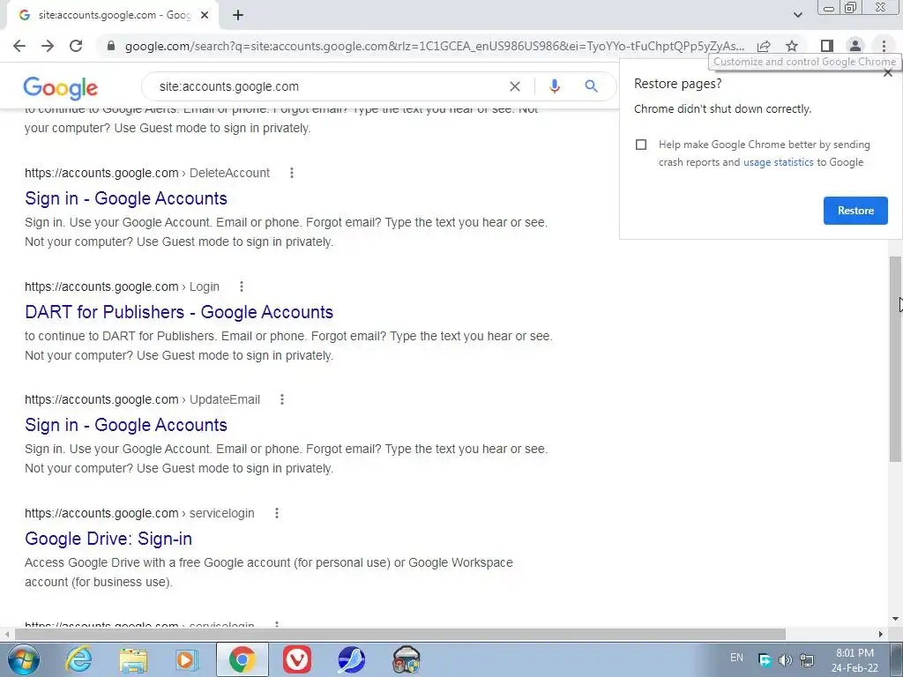The height and width of the screenshot is (677, 903).
Task: Click the scroll down arrow
Action: coord(895,620)
